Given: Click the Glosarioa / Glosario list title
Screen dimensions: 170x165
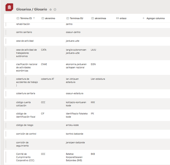Looking at the screenshot, I should (32, 9).
